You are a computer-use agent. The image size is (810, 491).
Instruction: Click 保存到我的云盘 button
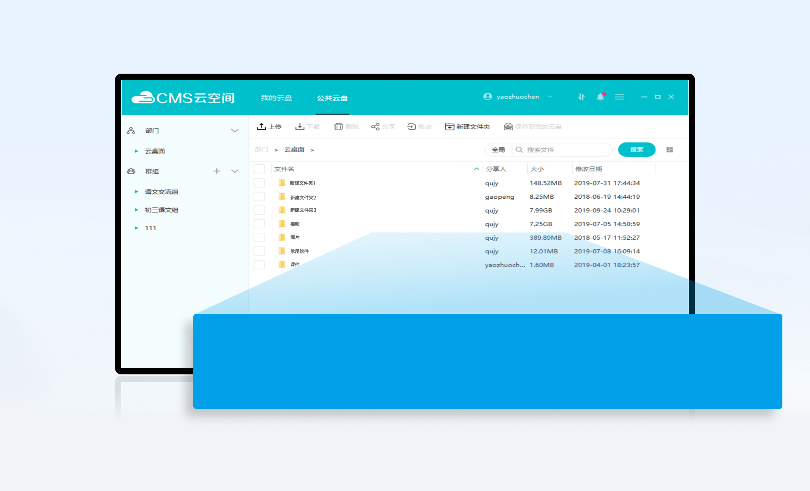[533, 127]
